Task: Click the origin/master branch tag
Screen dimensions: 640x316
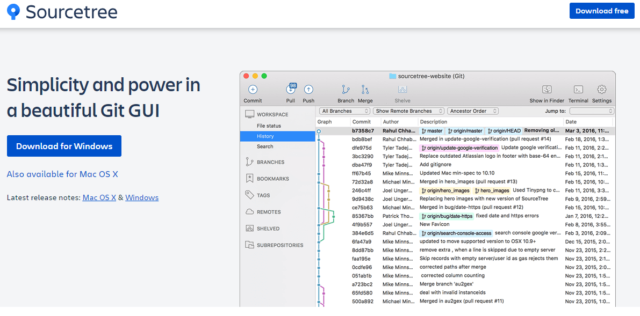Action: 464,131
